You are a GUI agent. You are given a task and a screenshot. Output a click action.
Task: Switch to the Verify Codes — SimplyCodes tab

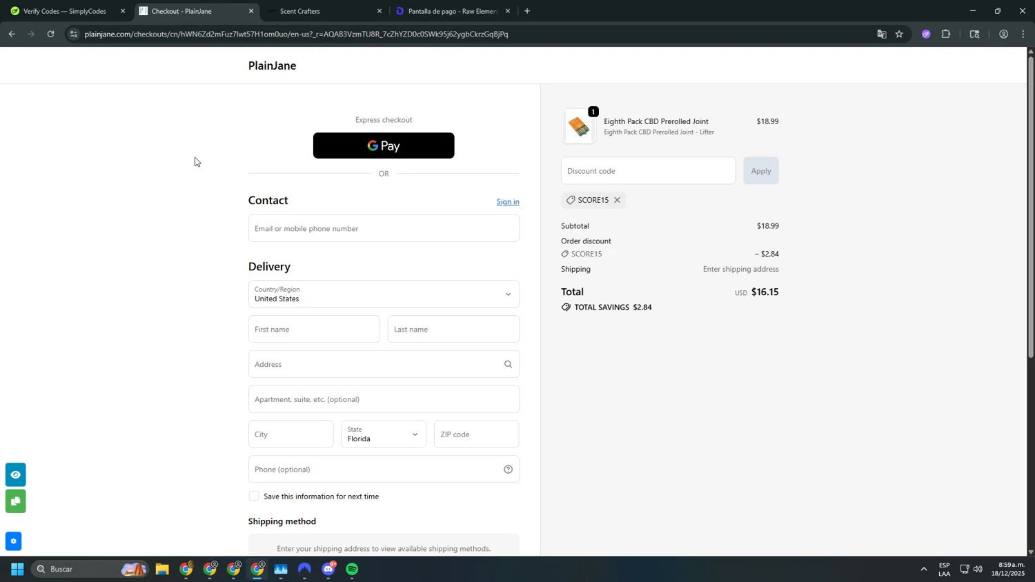[x=66, y=11]
